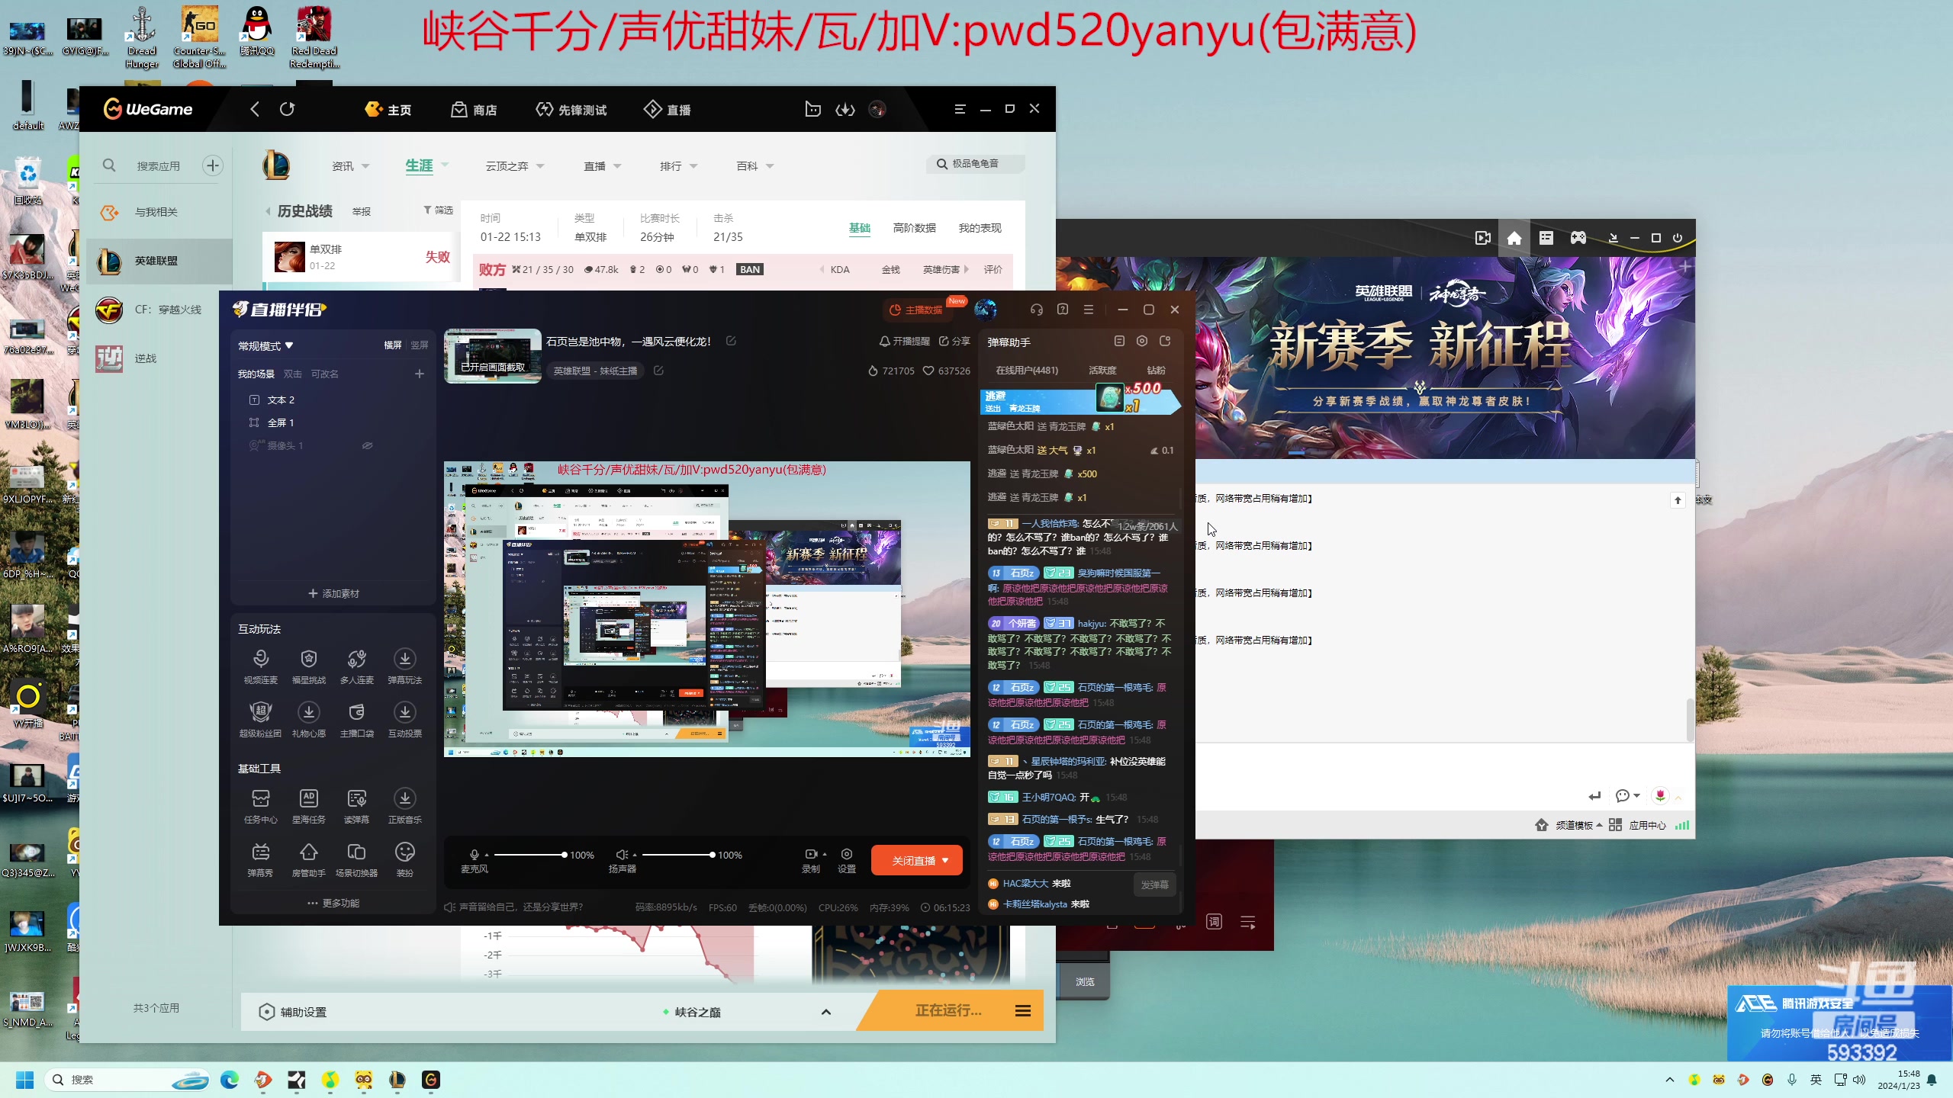Open 装扮 dress-up tool
The image size is (1953, 1098).
coord(404,859)
